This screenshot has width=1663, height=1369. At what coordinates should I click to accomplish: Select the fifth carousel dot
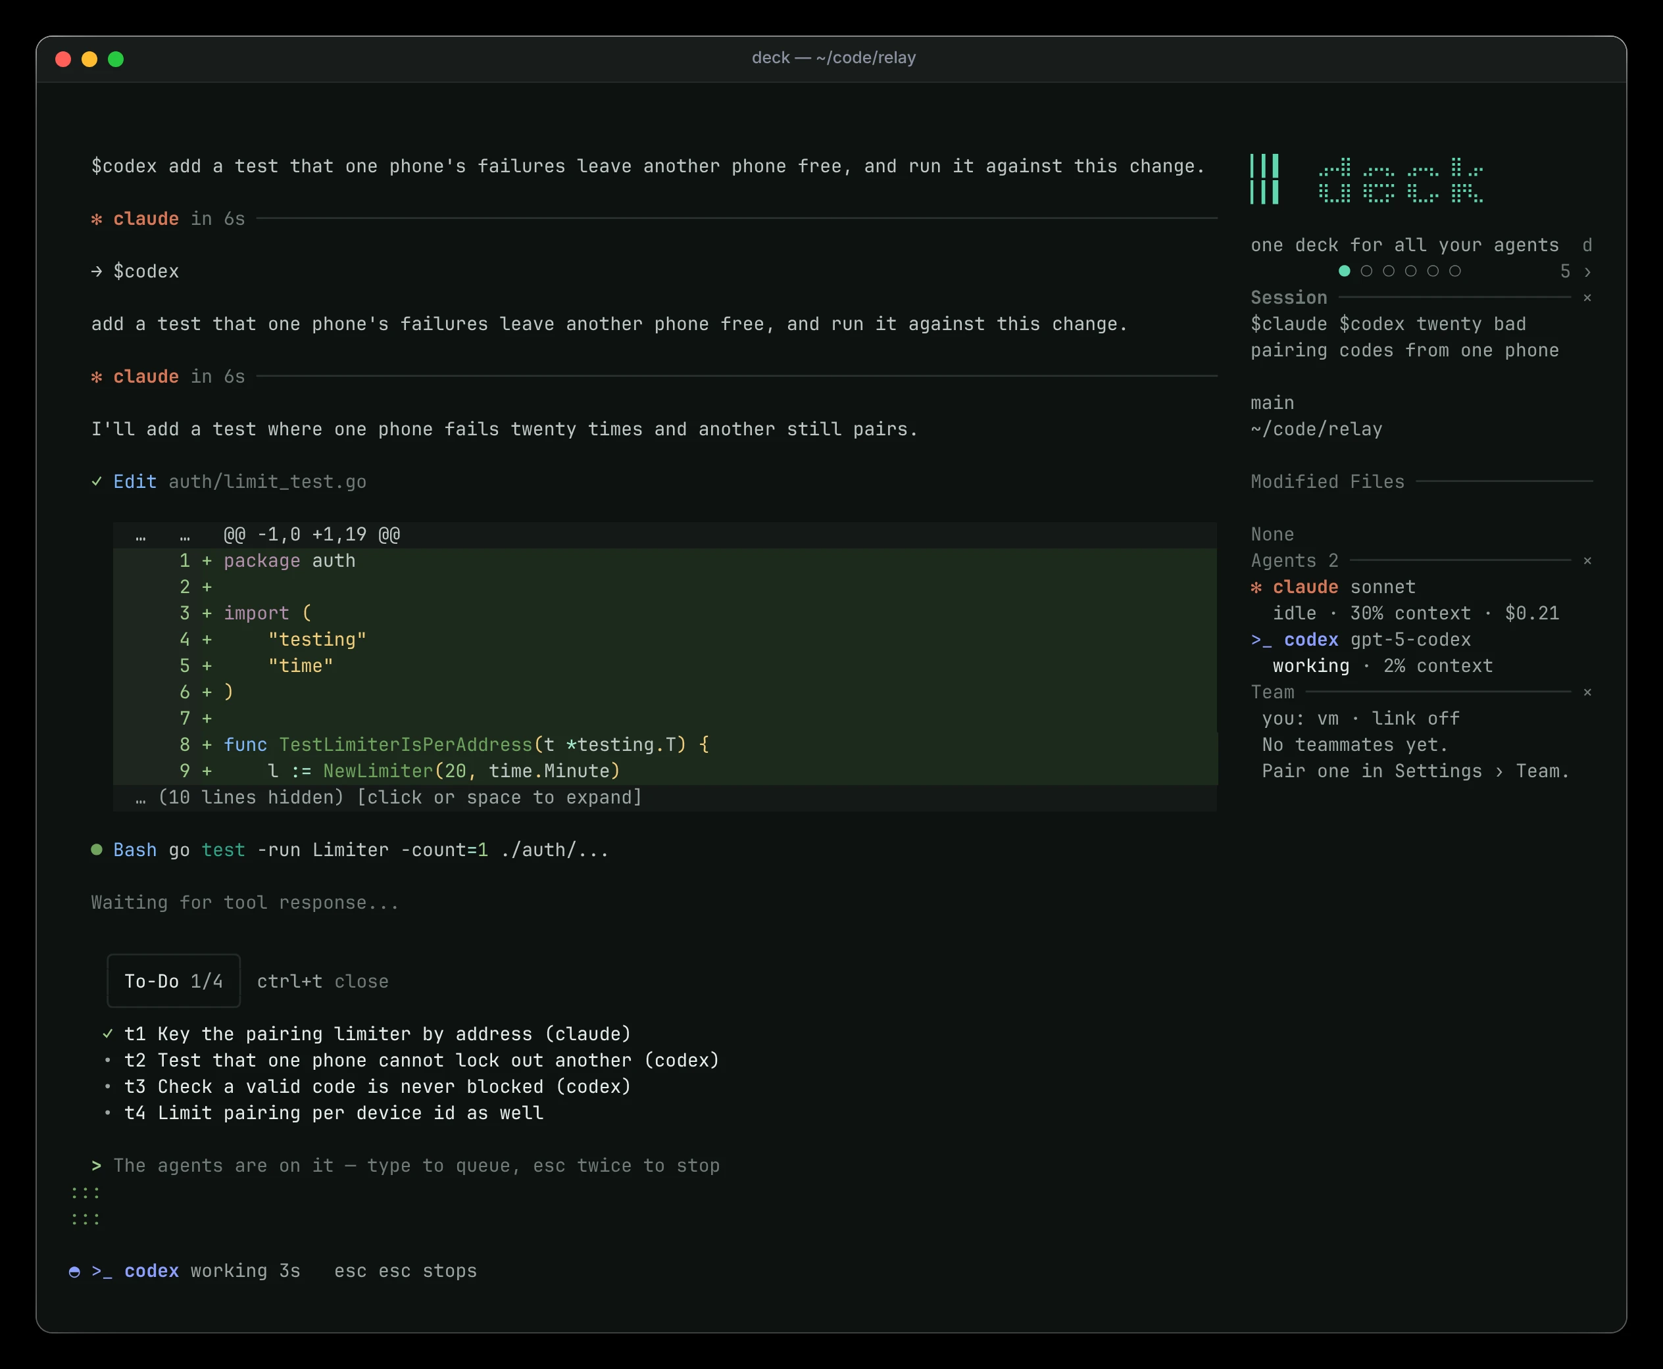pyautogui.click(x=1433, y=272)
